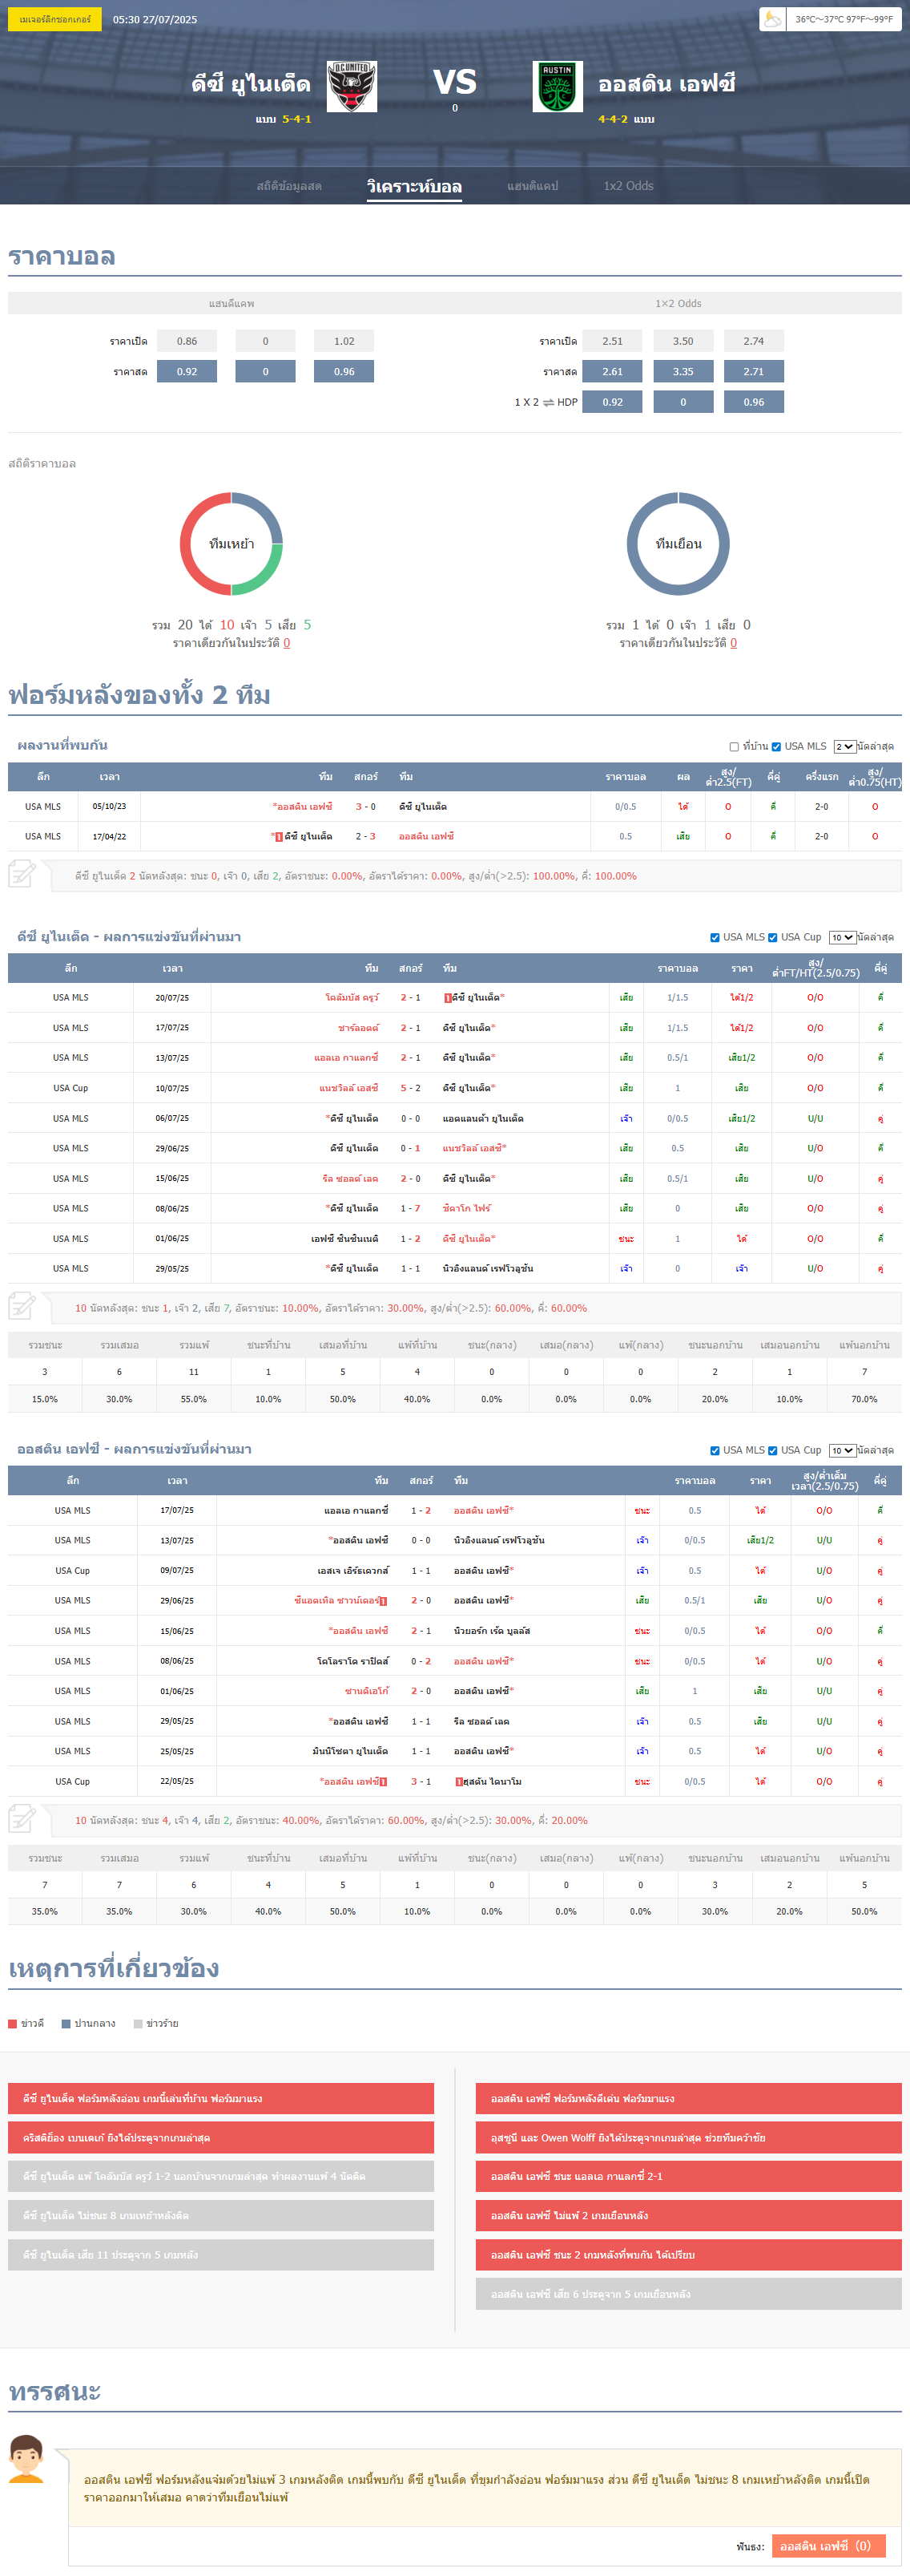Click ฮุสตัน ไดนาโม in the 22/05/25 row

(x=493, y=1781)
